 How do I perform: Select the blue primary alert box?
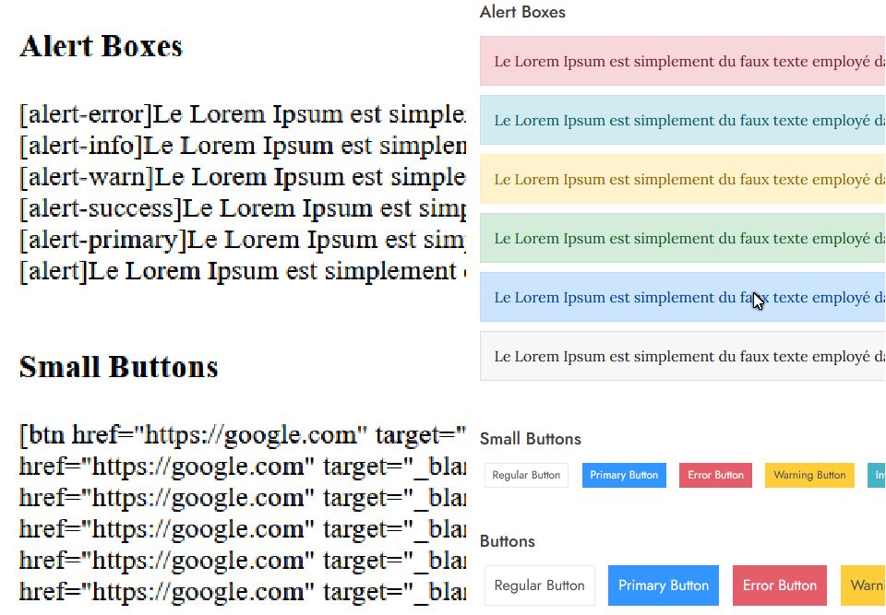[x=683, y=297]
